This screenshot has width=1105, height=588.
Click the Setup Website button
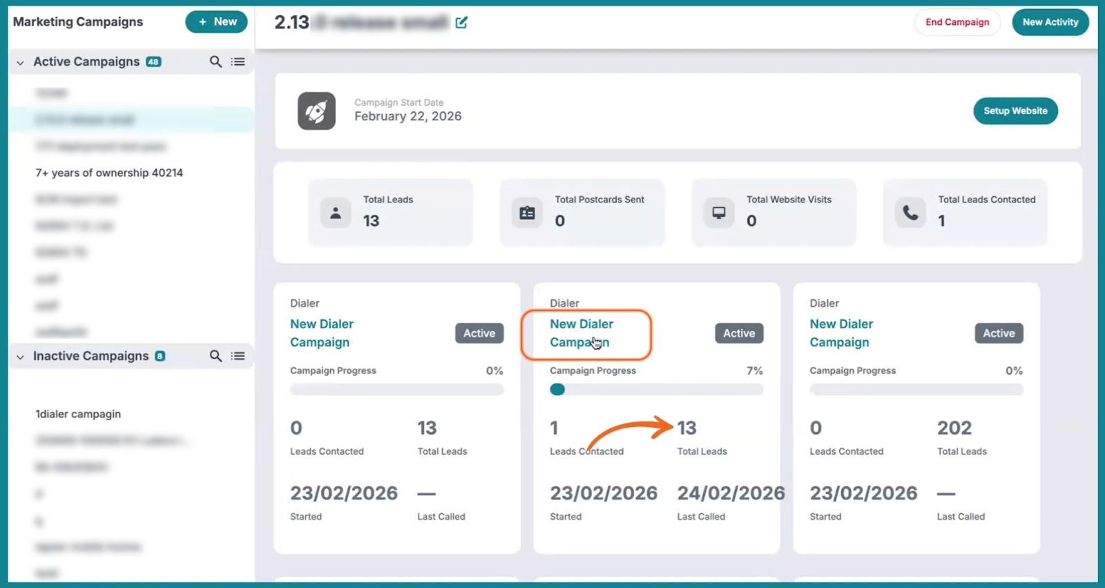[x=1015, y=111]
